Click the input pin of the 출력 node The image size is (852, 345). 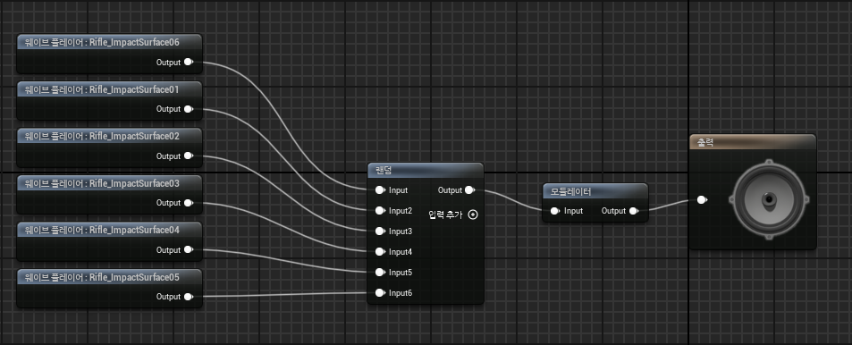[x=702, y=200]
